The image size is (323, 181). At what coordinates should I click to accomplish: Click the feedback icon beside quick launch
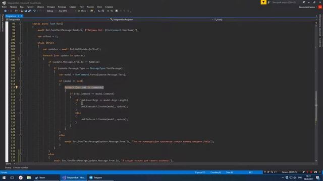click(269, 2)
